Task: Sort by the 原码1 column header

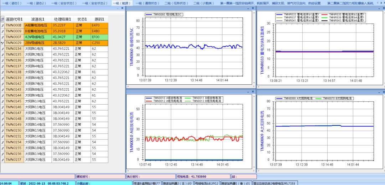Action: (x=99, y=19)
